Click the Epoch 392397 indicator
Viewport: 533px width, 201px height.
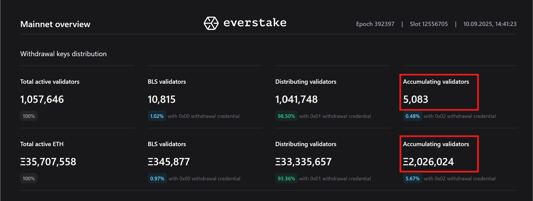click(x=375, y=24)
